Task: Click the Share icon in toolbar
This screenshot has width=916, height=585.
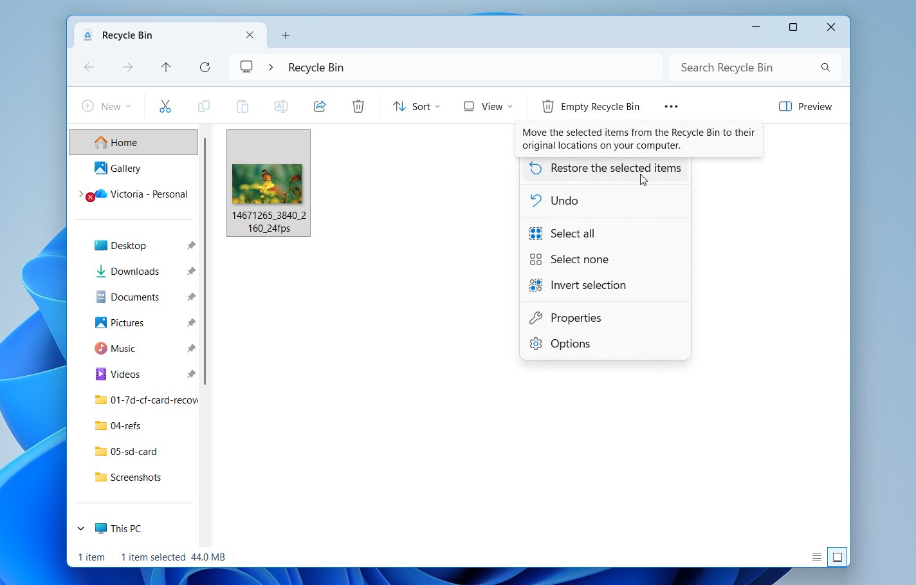Action: [320, 106]
